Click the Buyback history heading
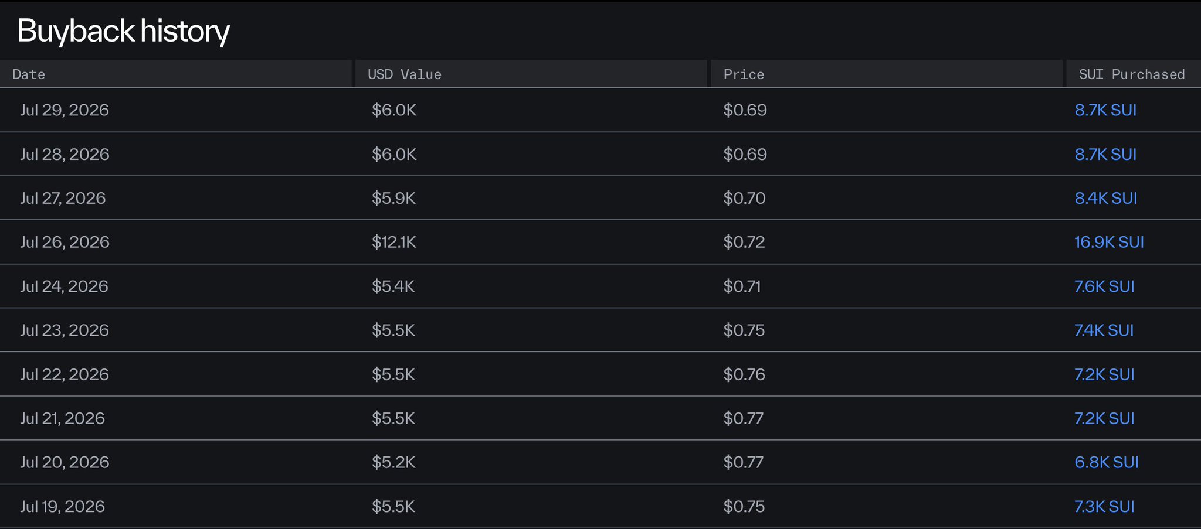Image resolution: width=1201 pixels, height=529 pixels. pyautogui.click(x=123, y=30)
